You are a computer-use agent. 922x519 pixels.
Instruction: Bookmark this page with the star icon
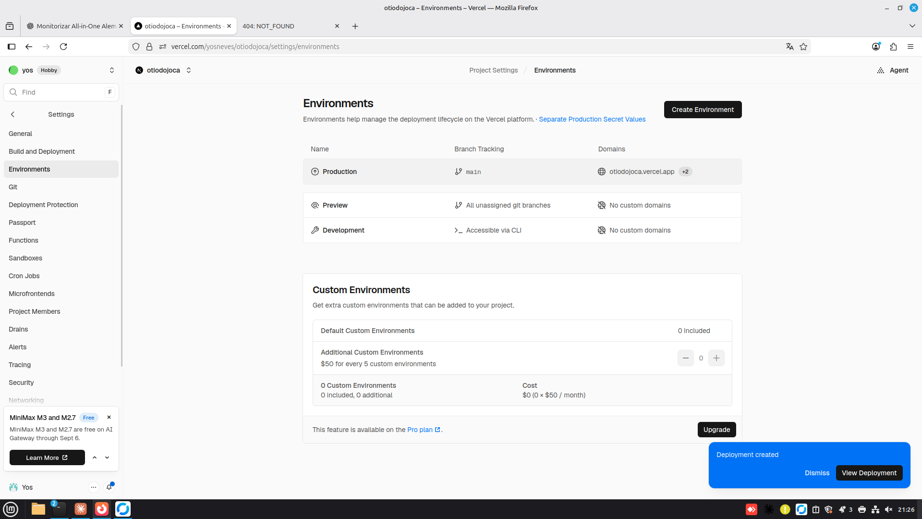(803, 47)
